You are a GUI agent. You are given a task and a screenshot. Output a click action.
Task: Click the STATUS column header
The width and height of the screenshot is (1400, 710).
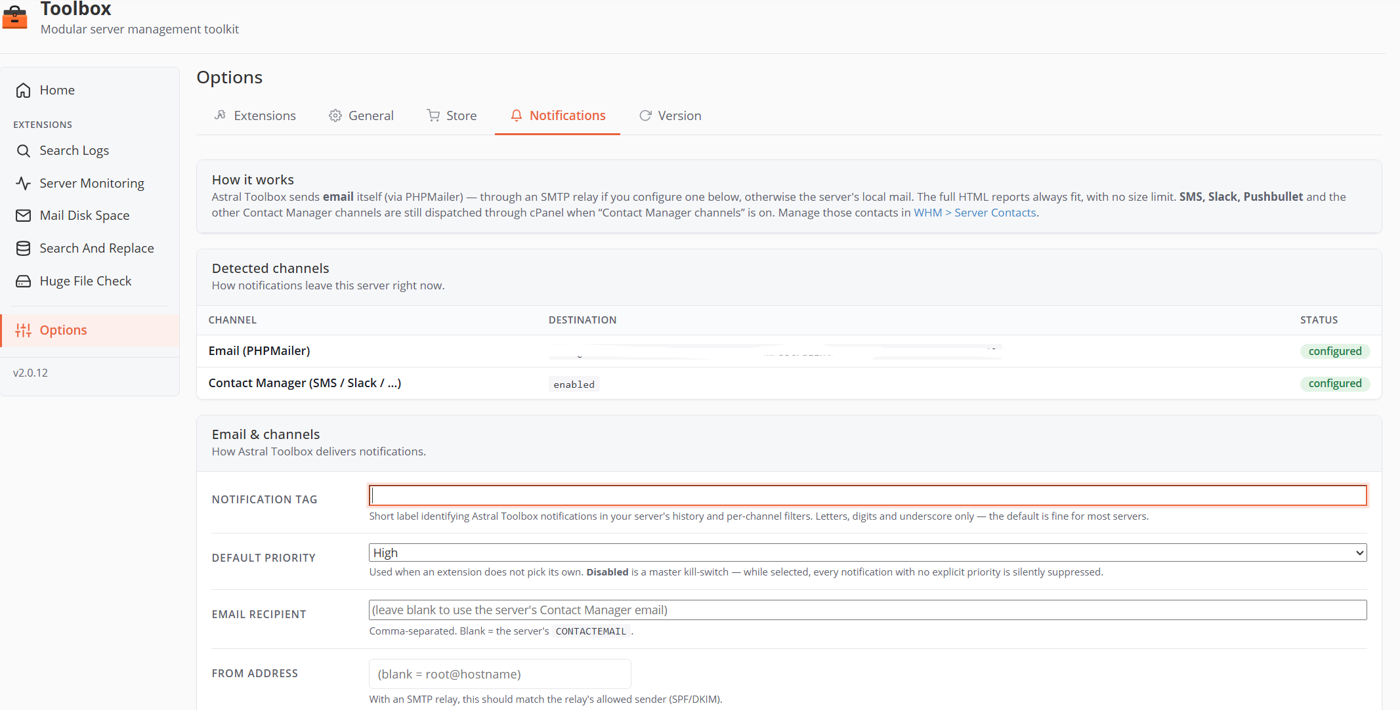[1319, 320]
